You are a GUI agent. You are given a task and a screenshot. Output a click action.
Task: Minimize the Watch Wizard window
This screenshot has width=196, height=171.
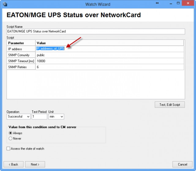click(x=171, y=4)
